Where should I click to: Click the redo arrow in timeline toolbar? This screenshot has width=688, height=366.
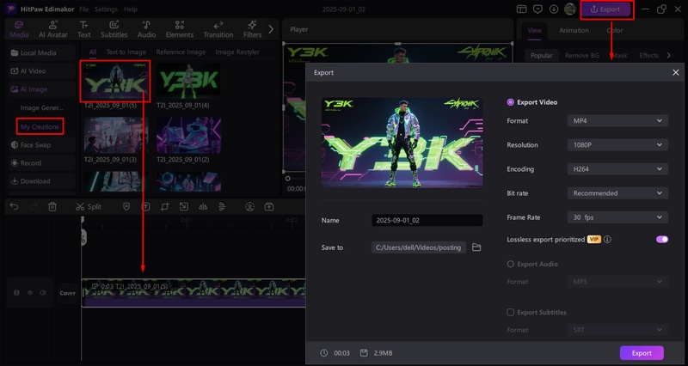pos(33,206)
